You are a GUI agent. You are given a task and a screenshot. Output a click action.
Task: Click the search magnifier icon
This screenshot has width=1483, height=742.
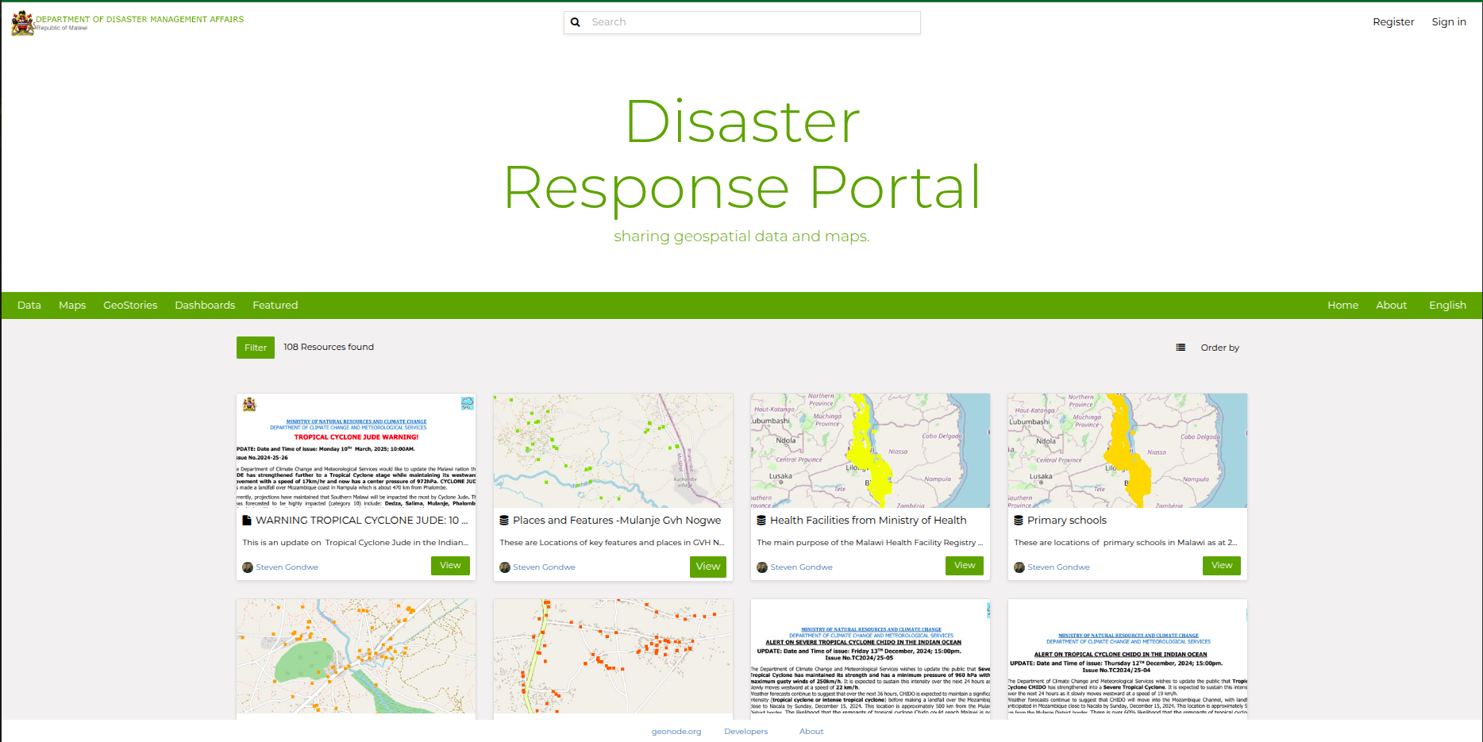tap(576, 21)
